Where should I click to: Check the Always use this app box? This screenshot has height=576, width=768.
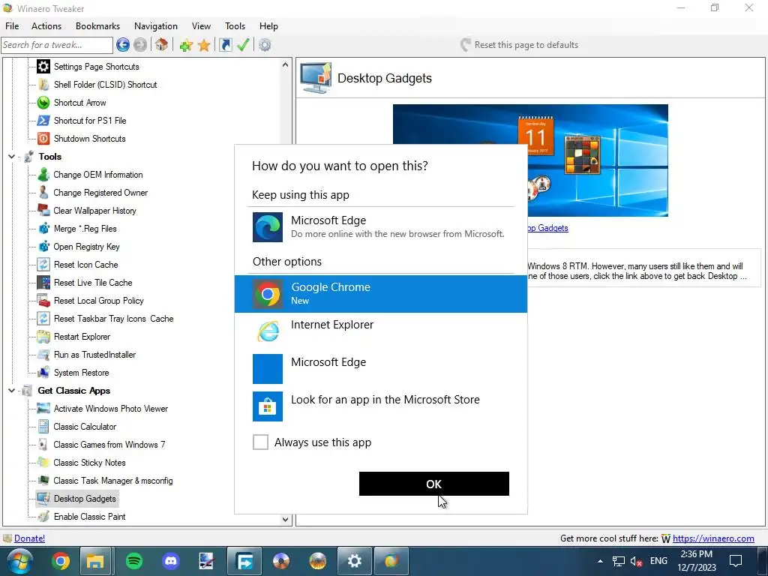tap(260, 442)
